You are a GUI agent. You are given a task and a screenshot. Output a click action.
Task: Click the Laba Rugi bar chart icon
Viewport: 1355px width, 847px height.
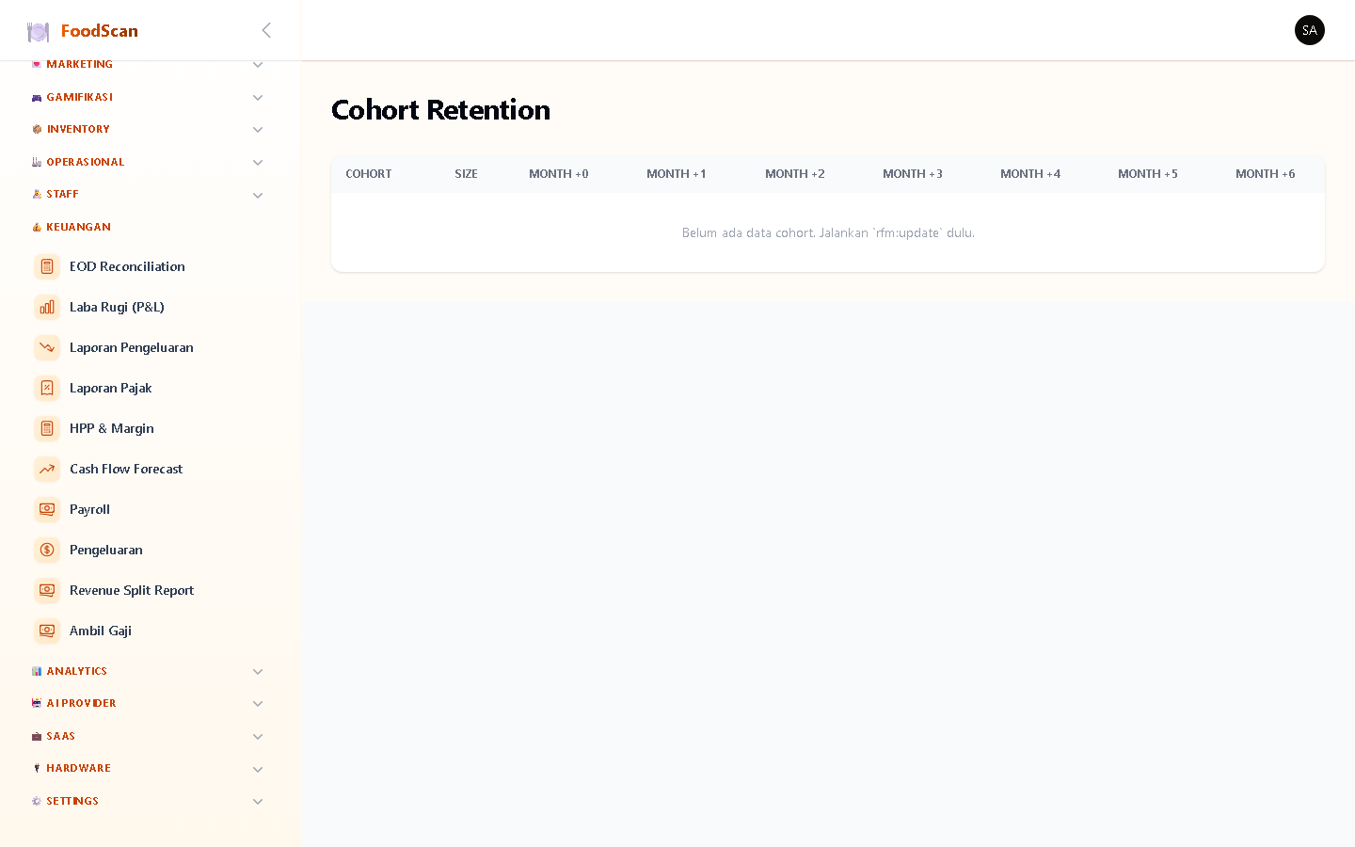point(47,307)
